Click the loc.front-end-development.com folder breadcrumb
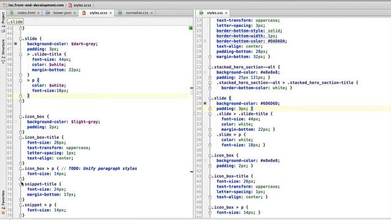The width and height of the screenshot is (391, 220). [x=34, y=5]
